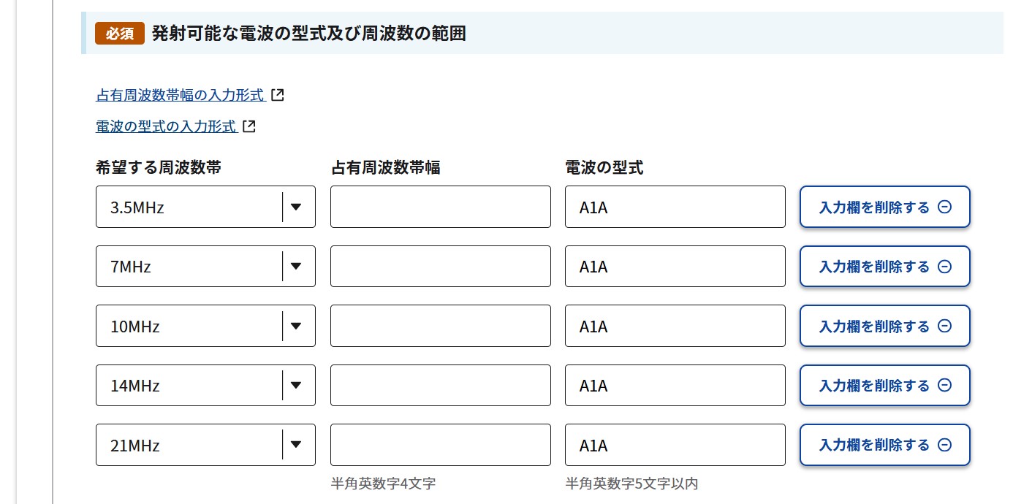Remove the 10MHz input row
The image size is (1013, 504).
click(884, 326)
